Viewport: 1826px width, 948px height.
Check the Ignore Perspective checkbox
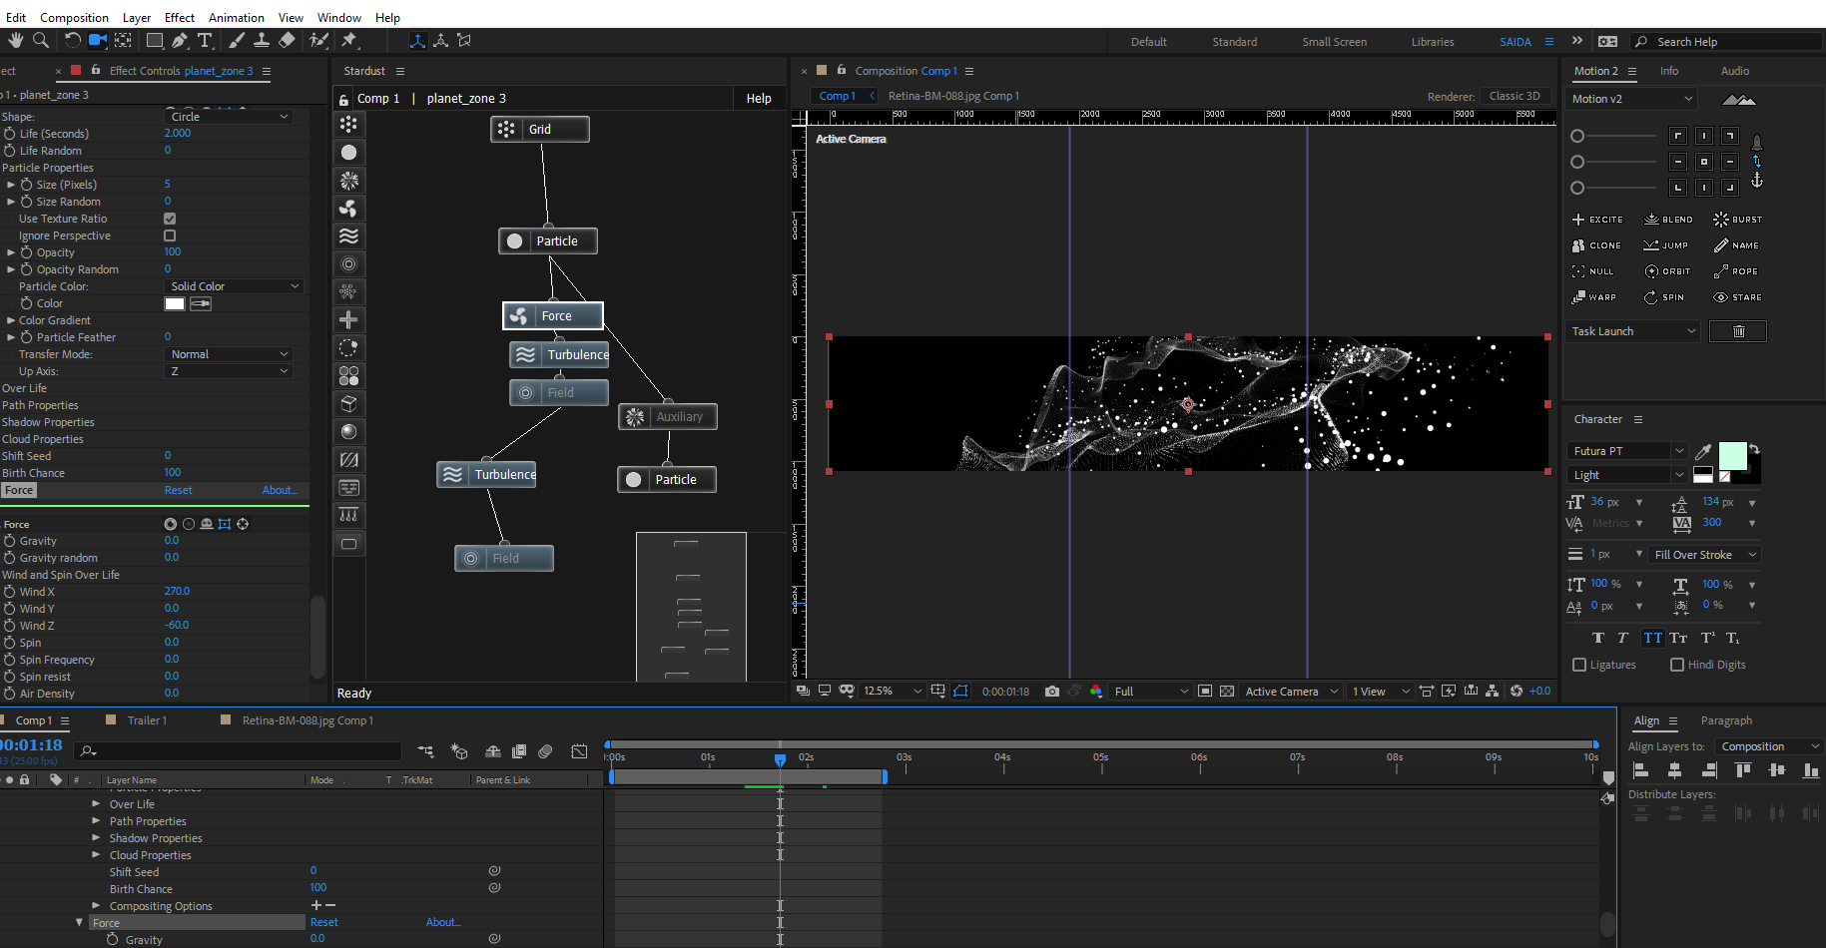click(170, 236)
